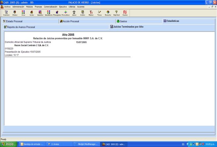Select the Reporte de Avance Procesal tab
The height and width of the screenshot is (147, 217).
point(21,27)
